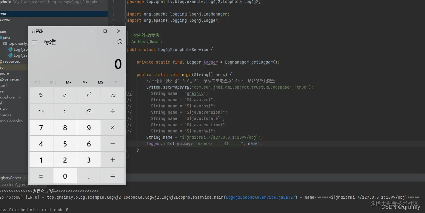Click digit 7 on calculator

[x=41, y=128]
